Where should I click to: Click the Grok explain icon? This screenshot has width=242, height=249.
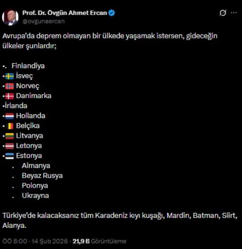point(223,13)
